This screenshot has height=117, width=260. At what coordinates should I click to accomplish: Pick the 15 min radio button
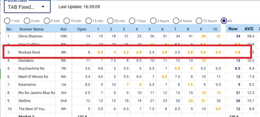(x=88, y=21)
